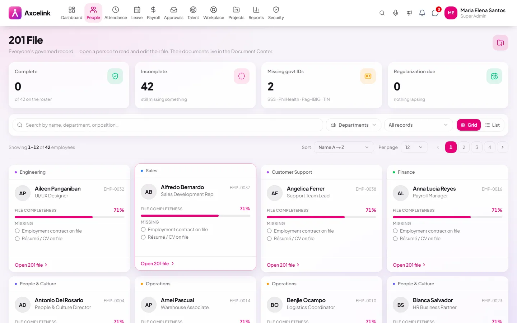The height and width of the screenshot is (323, 517).
Task: Open Payroll via the dollar icon
Action: (153, 13)
